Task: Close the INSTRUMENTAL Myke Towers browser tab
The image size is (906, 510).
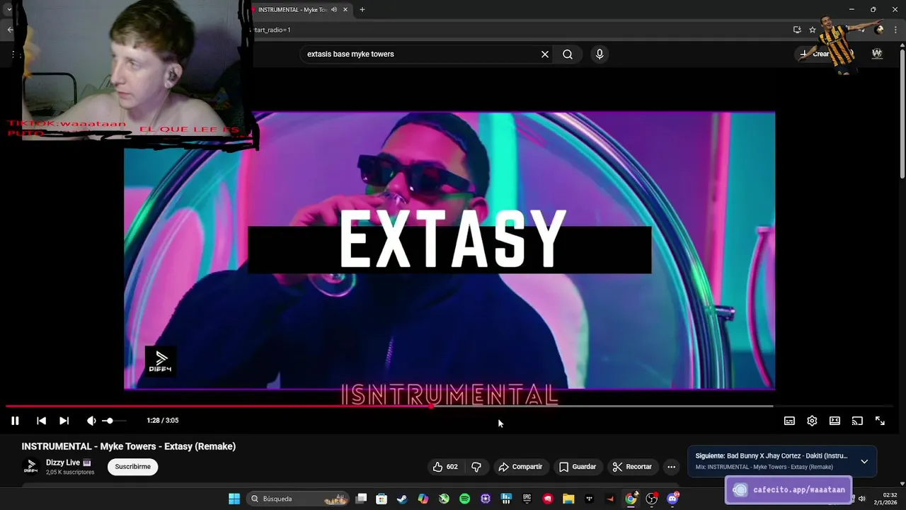Action: coord(345,9)
